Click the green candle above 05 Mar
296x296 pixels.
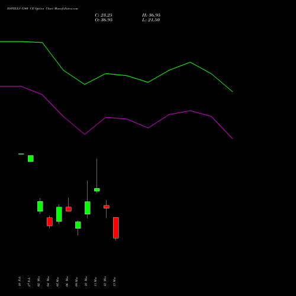(x=59, y=214)
